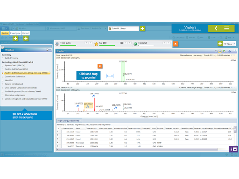
Task: Select the Cross Sample Comparison step
Action: (x=21, y=88)
